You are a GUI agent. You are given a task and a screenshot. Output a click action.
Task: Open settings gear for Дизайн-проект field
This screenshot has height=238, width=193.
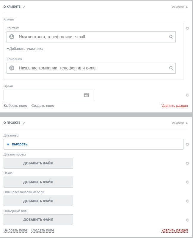187,163
